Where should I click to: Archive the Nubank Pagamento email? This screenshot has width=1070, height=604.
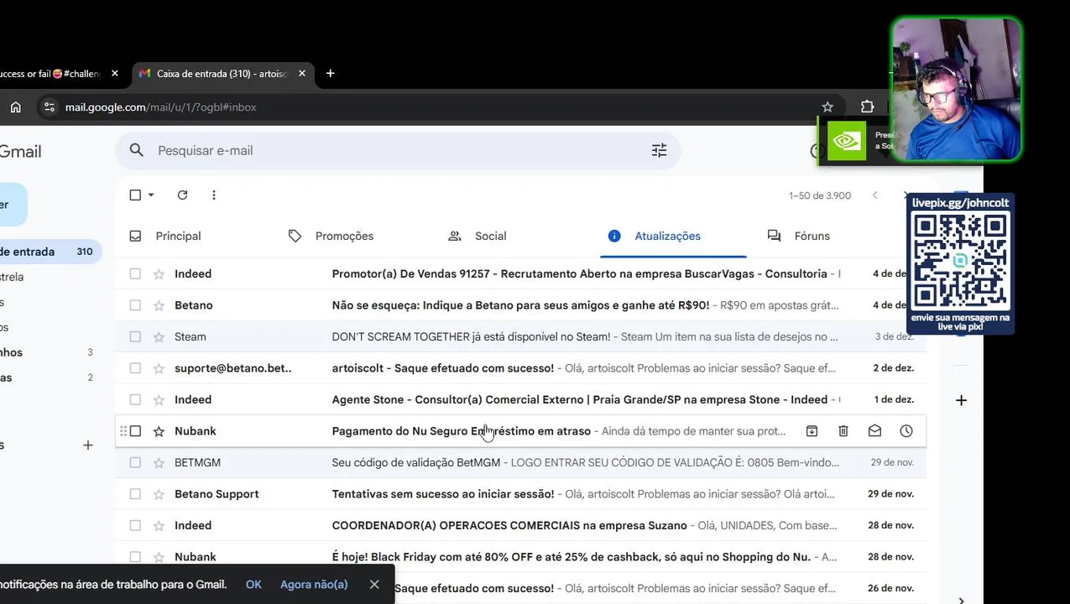point(812,431)
